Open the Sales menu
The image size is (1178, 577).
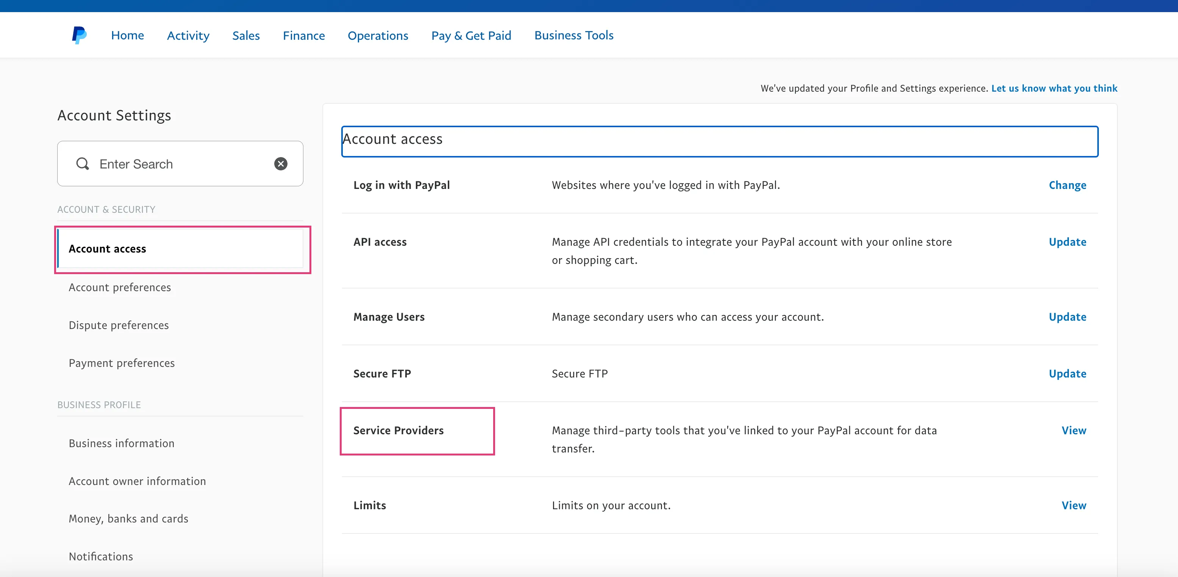[x=246, y=35]
